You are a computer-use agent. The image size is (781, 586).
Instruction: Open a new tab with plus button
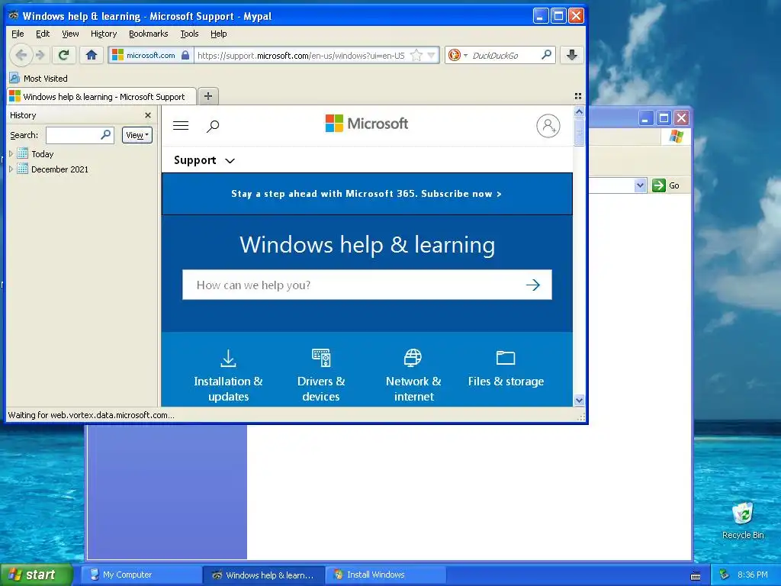tap(208, 96)
